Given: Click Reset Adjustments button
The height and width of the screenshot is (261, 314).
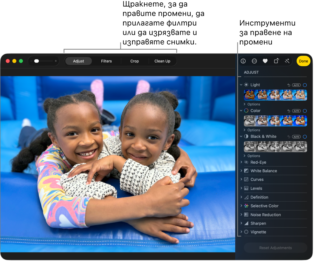Looking at the screenshot, I should [276, 248].
